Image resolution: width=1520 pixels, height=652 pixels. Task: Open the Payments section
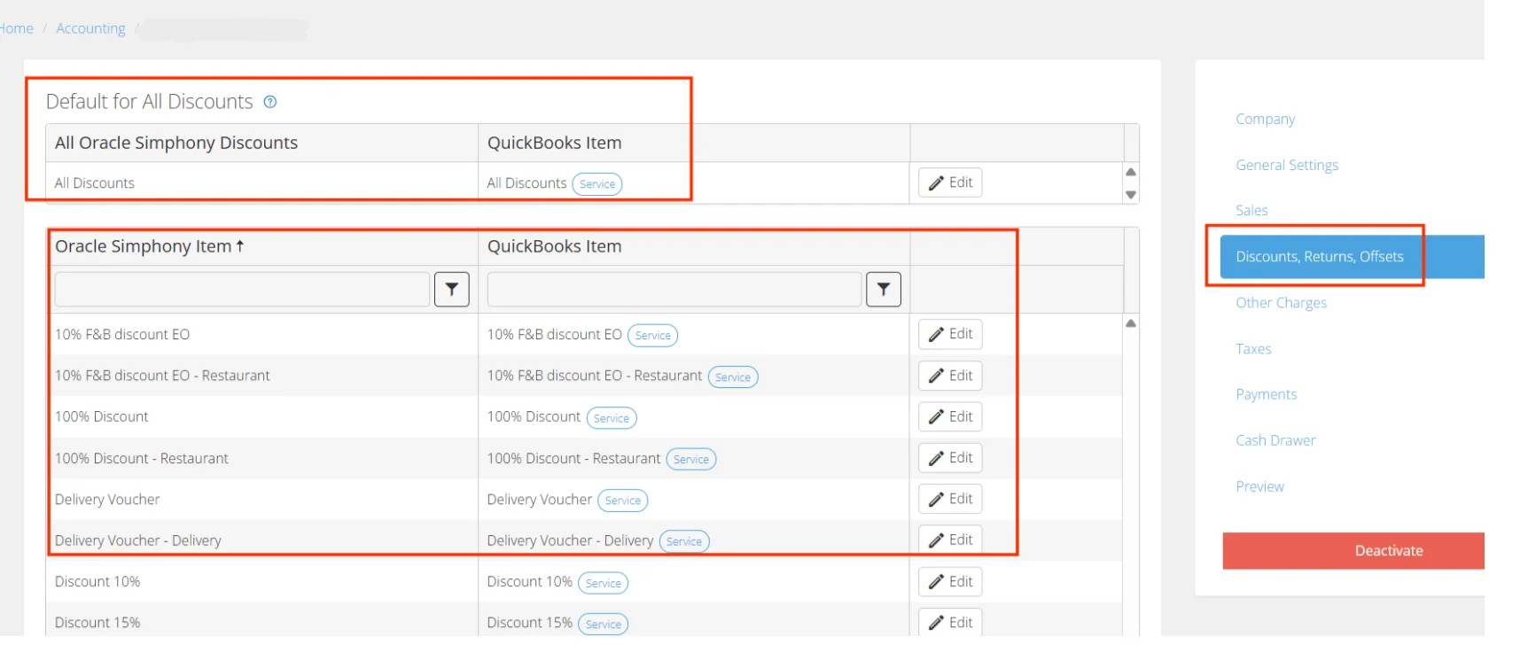point(1266,394)
